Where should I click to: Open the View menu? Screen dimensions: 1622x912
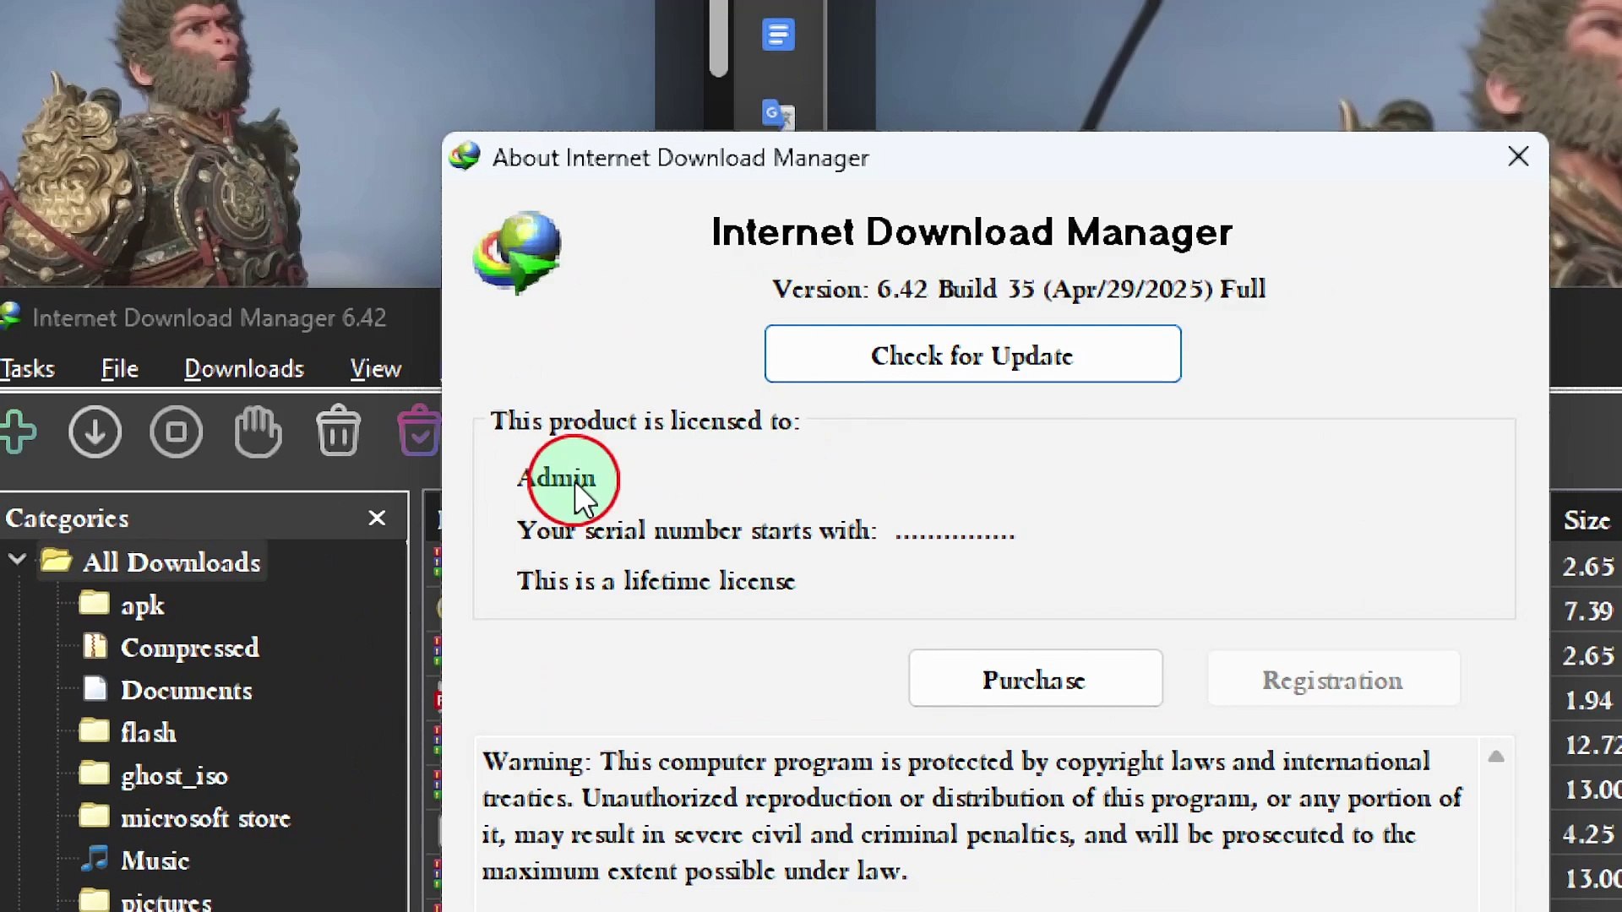pos(376,369)
